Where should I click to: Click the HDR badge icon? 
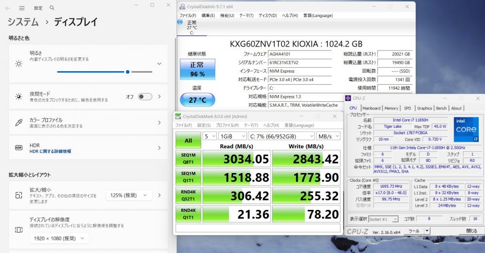click(18, 148)
